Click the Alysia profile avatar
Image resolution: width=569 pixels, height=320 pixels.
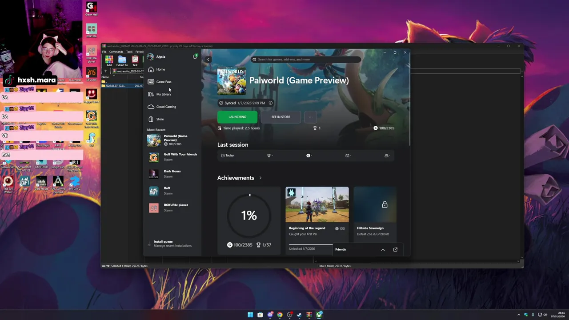click(150, 56)
